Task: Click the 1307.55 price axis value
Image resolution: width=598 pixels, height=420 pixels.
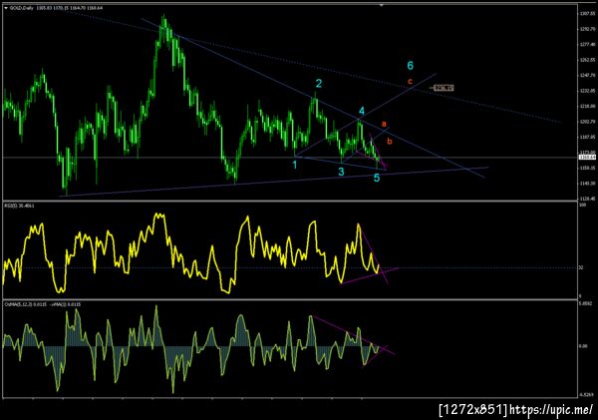Action: (x=588, y=14)
